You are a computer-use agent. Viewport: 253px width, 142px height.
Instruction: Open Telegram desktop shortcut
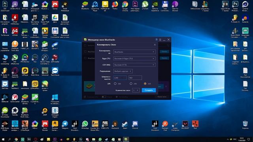[x=65, y=125]
